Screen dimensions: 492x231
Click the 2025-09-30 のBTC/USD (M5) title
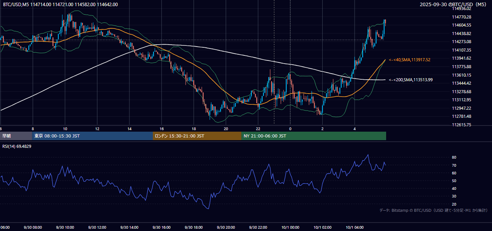pyautogui.click(x=454, y=5)
